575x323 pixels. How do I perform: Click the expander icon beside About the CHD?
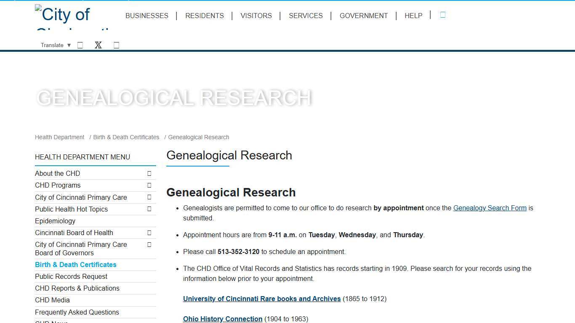[149, 173]
